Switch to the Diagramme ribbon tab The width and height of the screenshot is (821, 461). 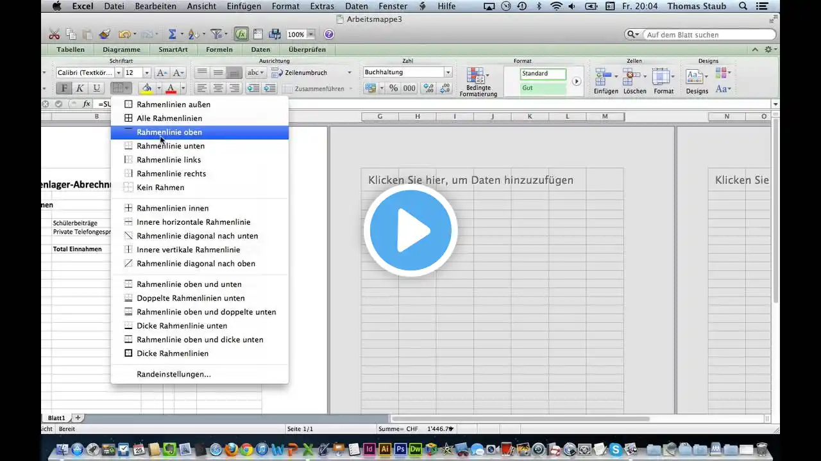pos(121,49)
